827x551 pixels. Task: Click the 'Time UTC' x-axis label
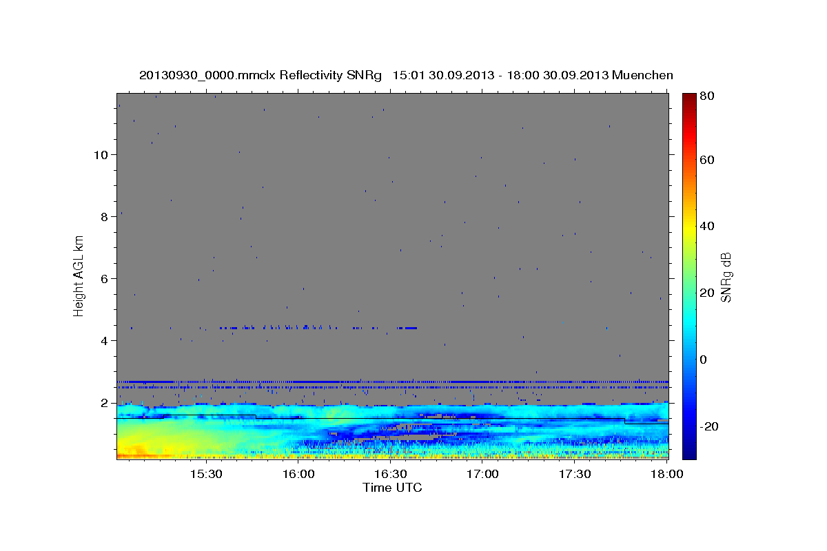tap(392, 488)
